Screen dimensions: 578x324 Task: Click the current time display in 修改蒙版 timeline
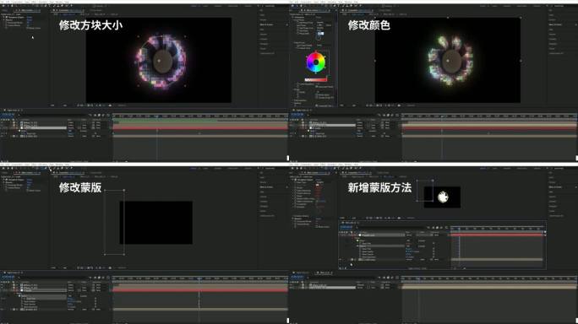tap(8, 277)
